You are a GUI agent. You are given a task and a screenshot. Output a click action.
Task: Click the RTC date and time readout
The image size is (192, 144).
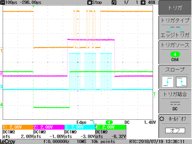tap(157, 142)
